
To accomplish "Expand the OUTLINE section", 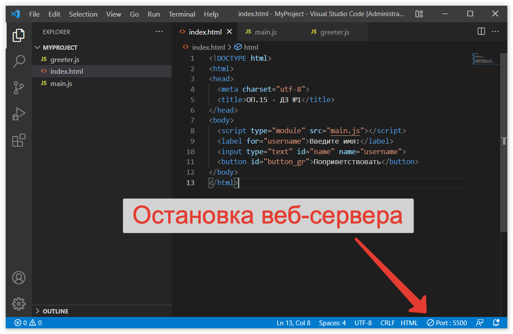I will (x=55, y=311).
